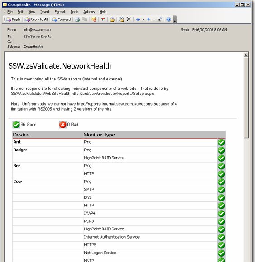Click the Forward button
The width and height of the screenshot is (255, 262).
point(61,19)
